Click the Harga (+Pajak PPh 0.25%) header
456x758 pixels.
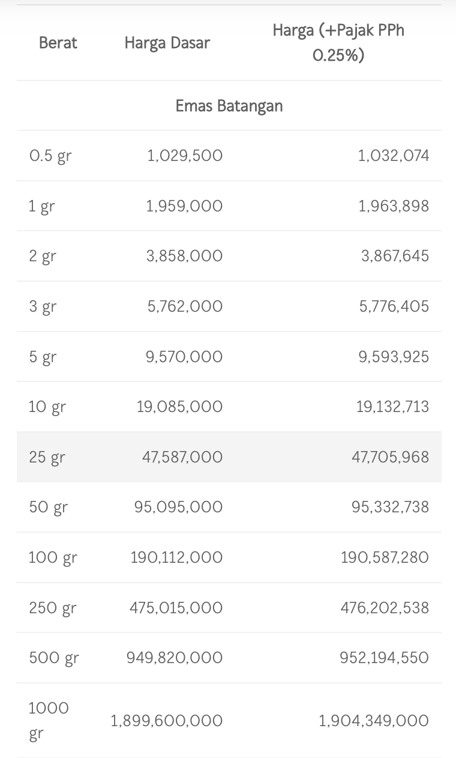(x=338, y=43)
